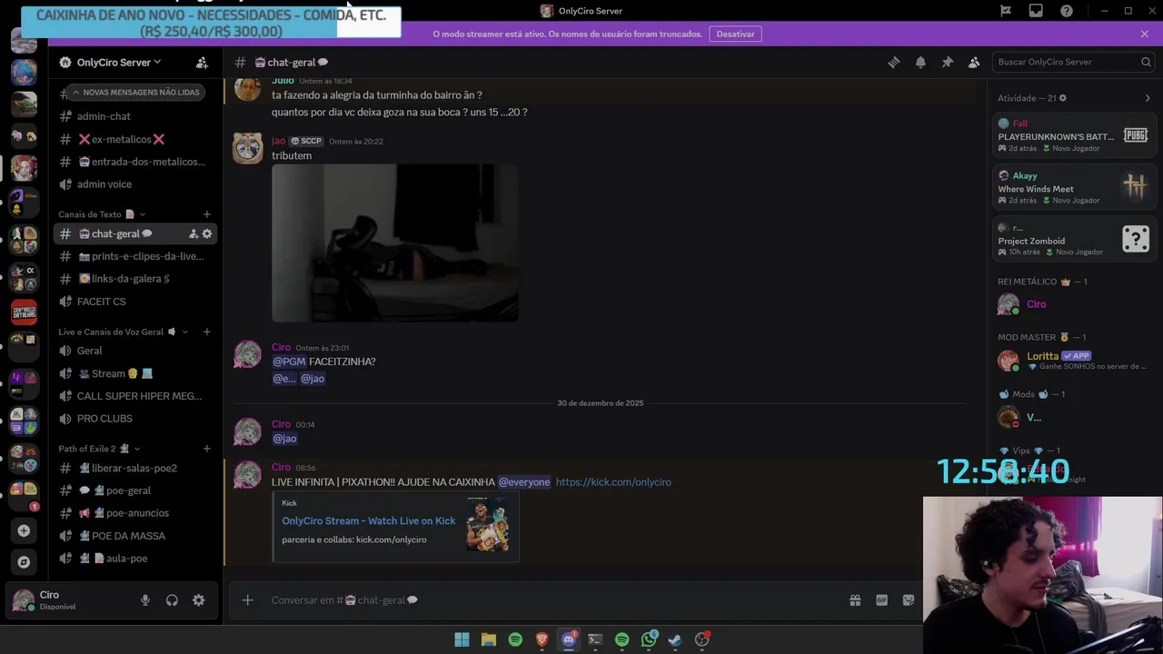The image size is (1163, 654).
Task: Click the @everyone mention
Action: [524, 482]
